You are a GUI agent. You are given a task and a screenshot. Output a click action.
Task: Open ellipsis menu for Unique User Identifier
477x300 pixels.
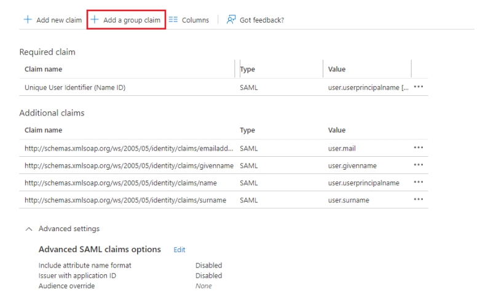click(419, 87)
